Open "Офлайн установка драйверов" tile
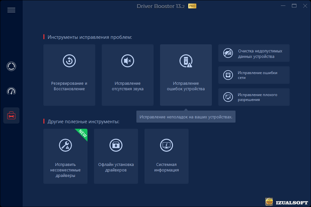 [x=116, y=167]
